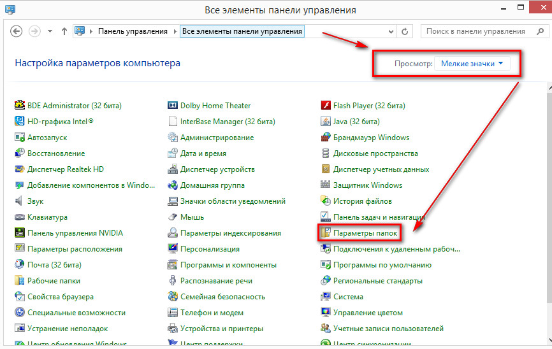Click the Flash Player icon
552x349 pixels.
point(326,106)
